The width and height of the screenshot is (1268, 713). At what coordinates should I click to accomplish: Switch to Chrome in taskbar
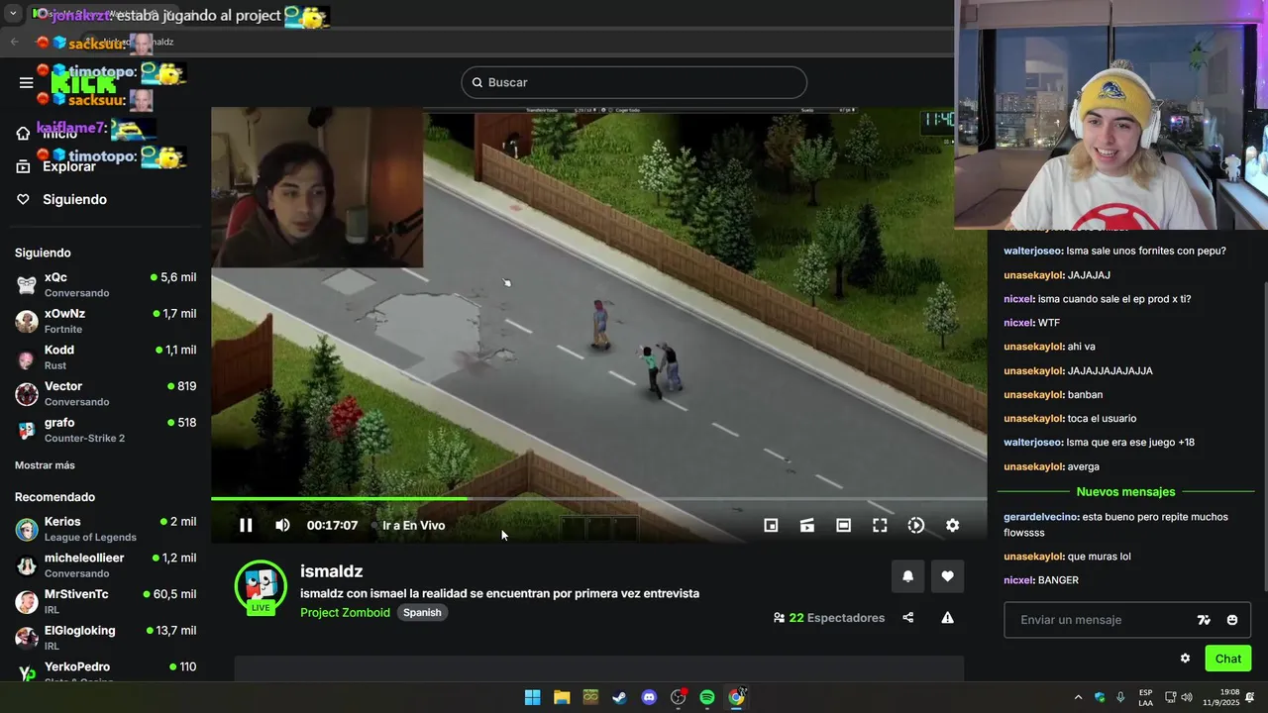737,697
